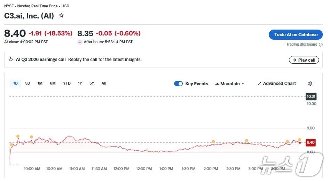This screenshot has width=328, height=181.
Task: Click the key event dot near 2:45 PM
Action: pyautogui.click(x=247, y=141)
